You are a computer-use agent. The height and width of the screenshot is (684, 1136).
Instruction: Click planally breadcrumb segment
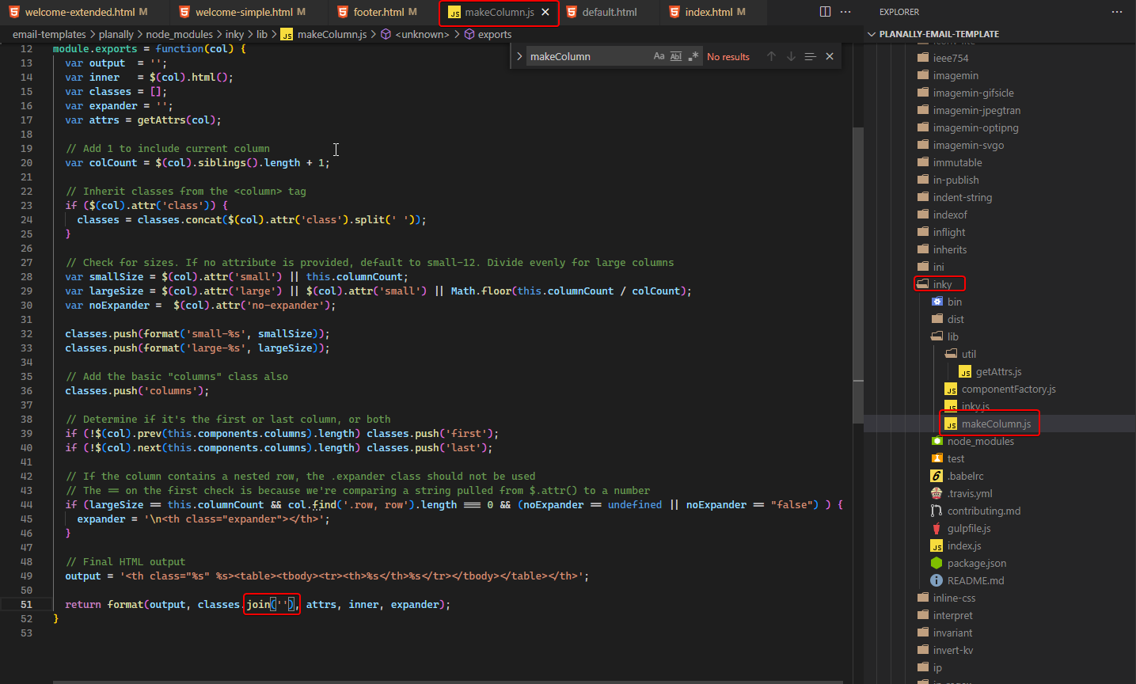[116, 34]
